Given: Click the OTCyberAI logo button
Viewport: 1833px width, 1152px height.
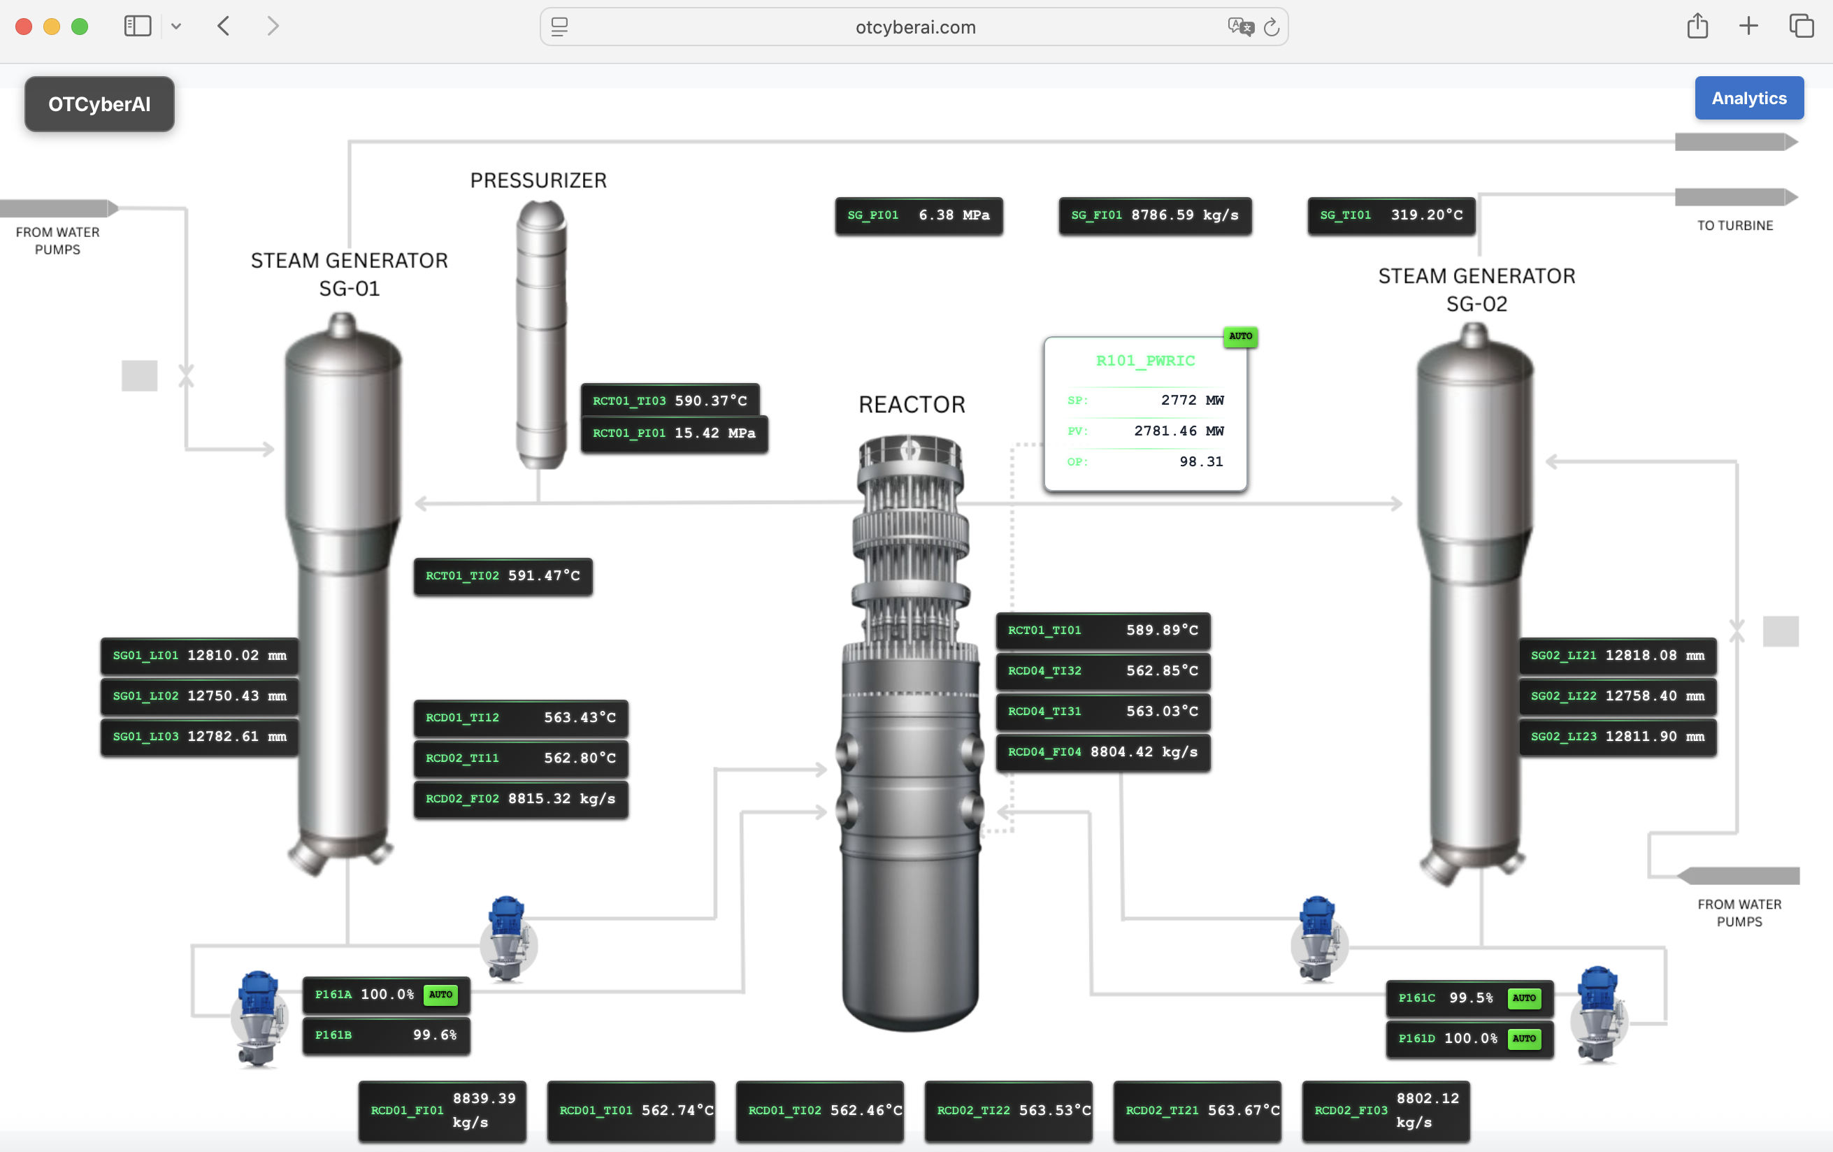Looking at the screenshot, I should [99, 103].
